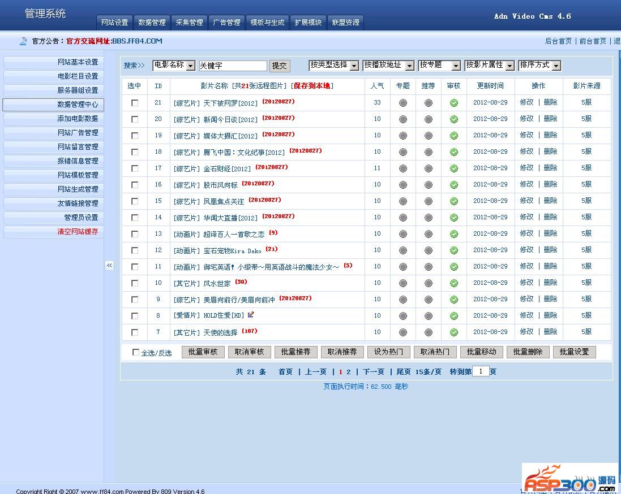This screenshot has width=621, height=494.
Task: Click green 审核 icon for row 15
Action: coord(454,201)
